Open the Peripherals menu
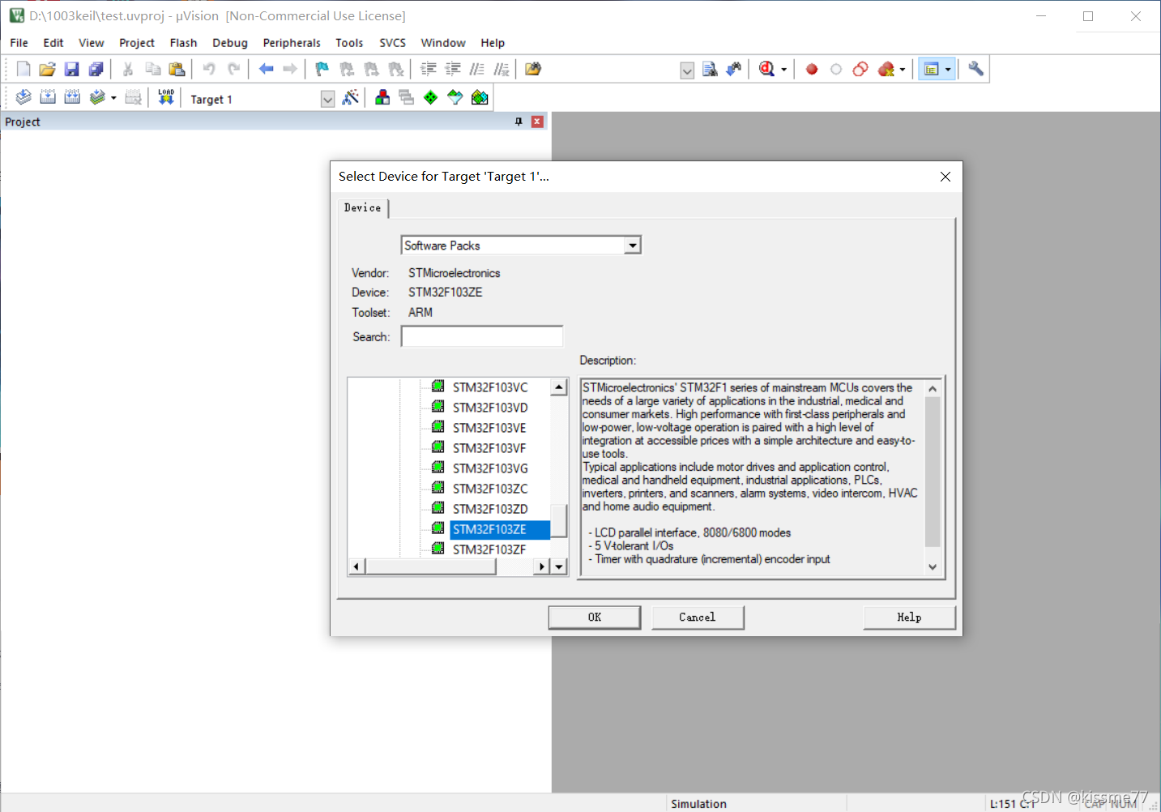Viewport: 1161px width, 812px height. (292, 43)
